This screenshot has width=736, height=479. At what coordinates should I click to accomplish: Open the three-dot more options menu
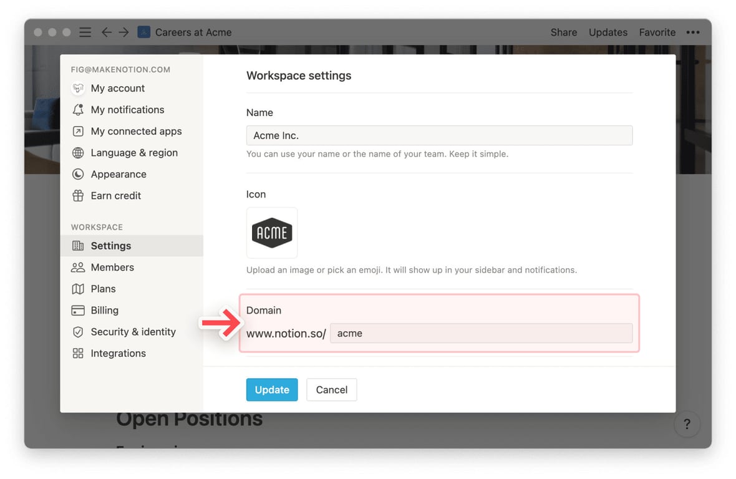pyautogui.click(x=693, y=32)
